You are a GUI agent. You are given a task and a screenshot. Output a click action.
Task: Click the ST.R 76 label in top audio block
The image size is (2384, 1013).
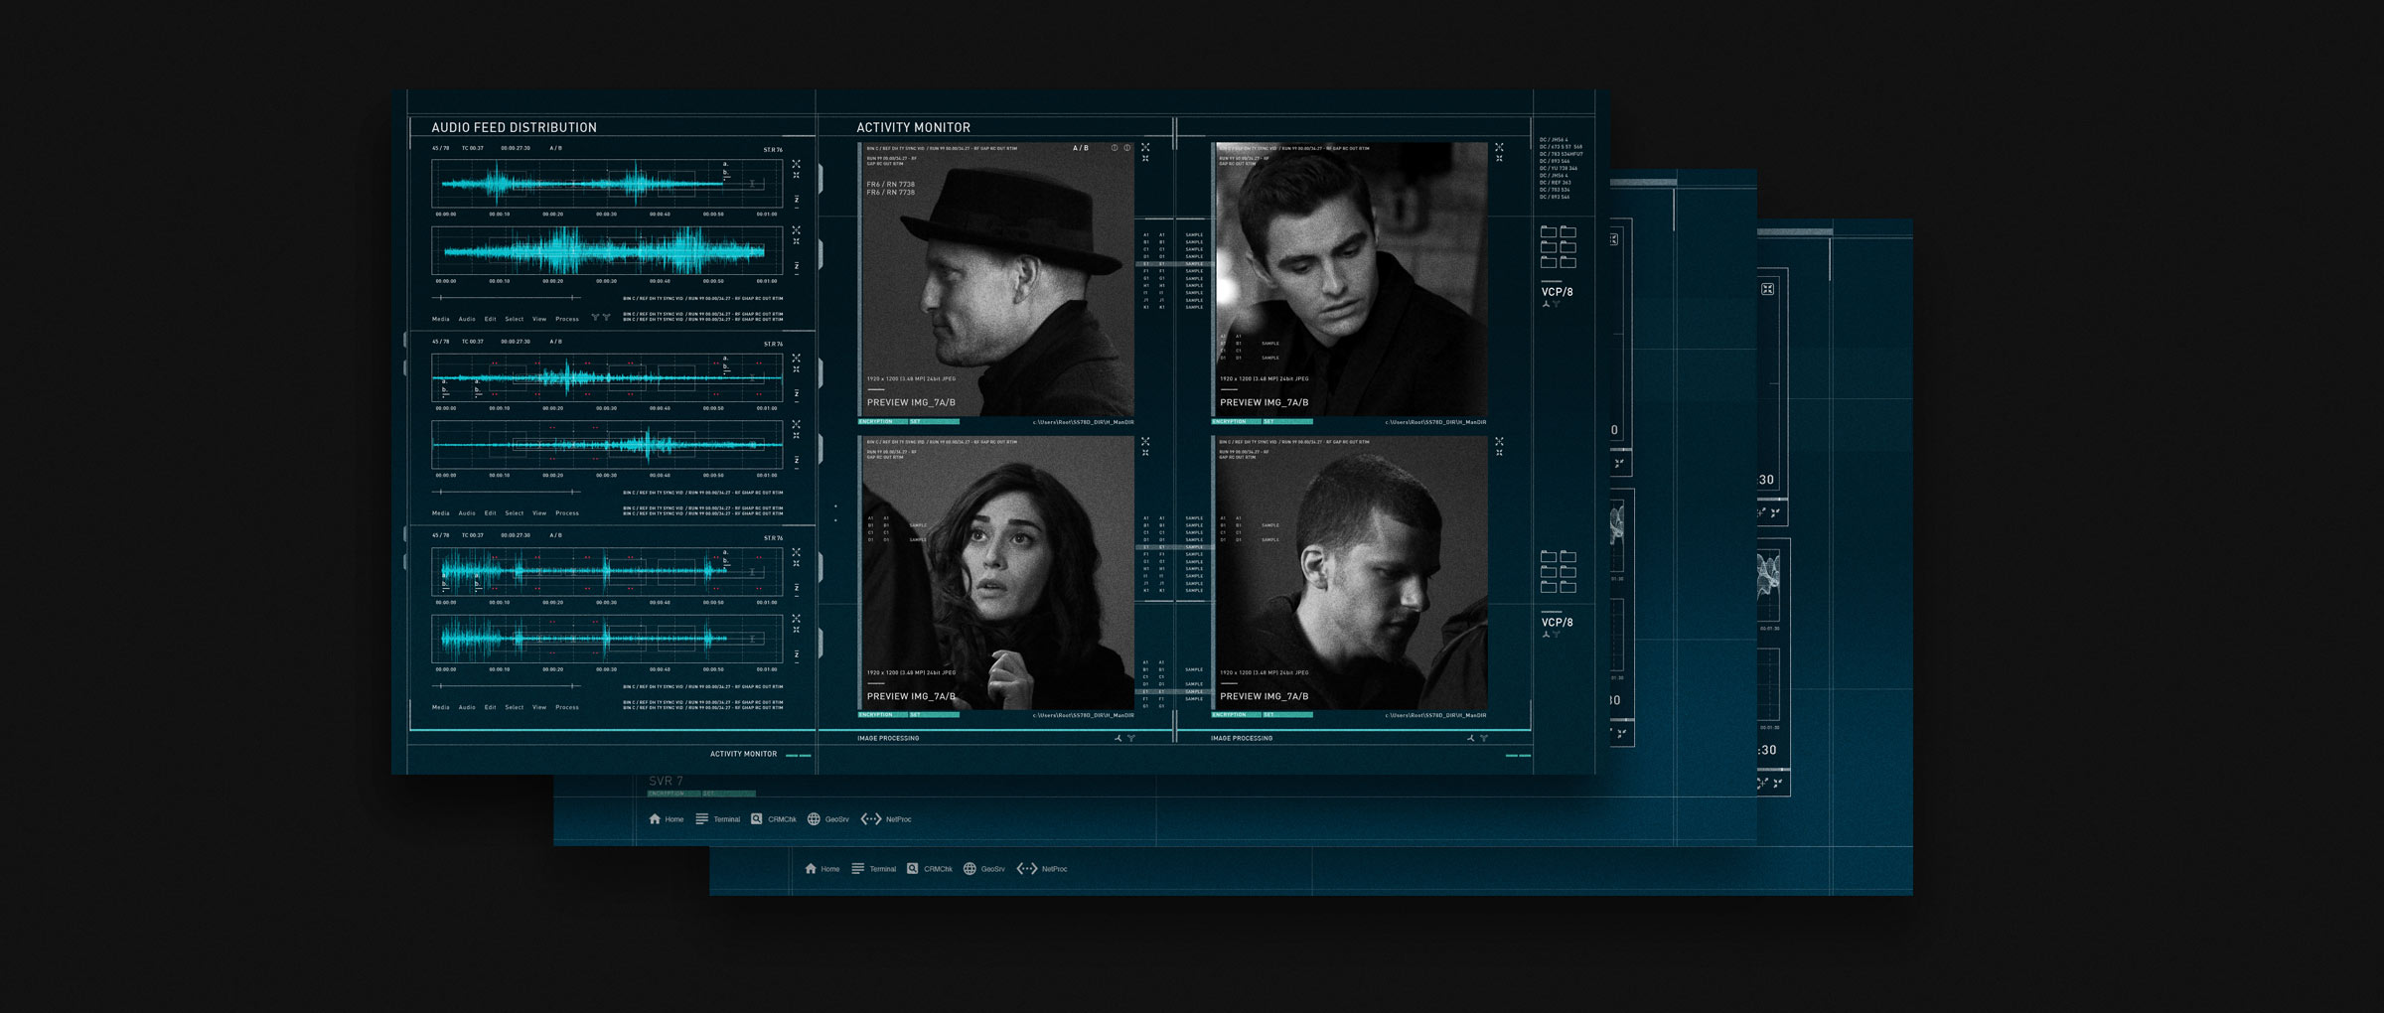tap(773, 150)
